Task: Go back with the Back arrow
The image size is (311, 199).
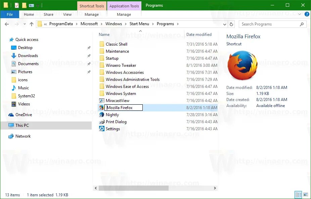Action: click(7, 24)
